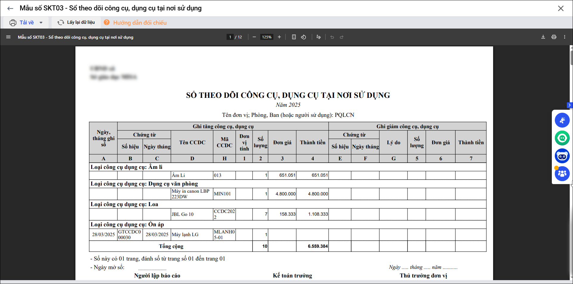Open the blue robot assistant icon
Image resolution: width=573 pixels, height=284 pixels.
[562, 156]
